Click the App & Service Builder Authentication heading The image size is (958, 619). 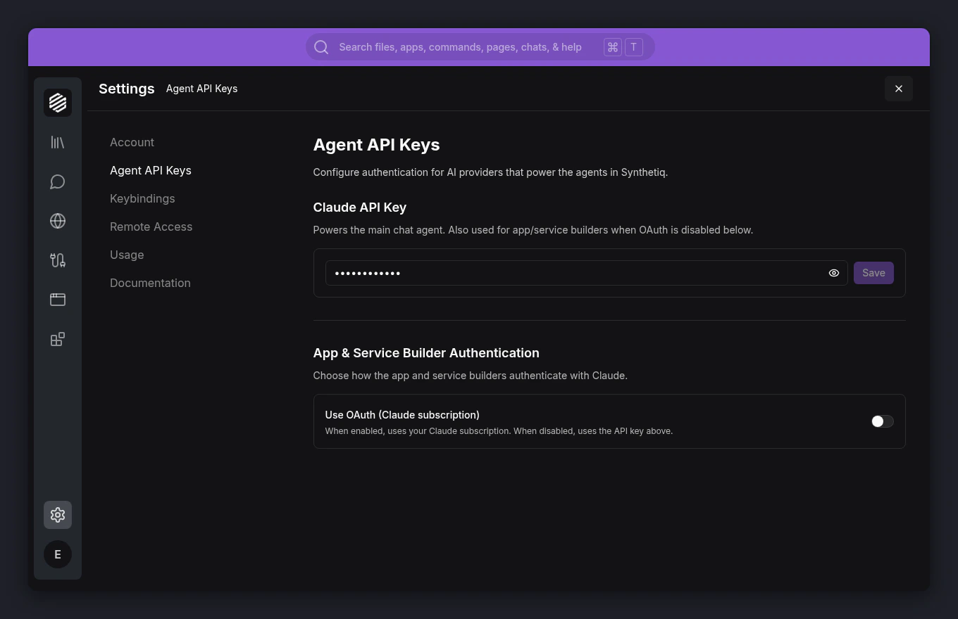point(426,353)
